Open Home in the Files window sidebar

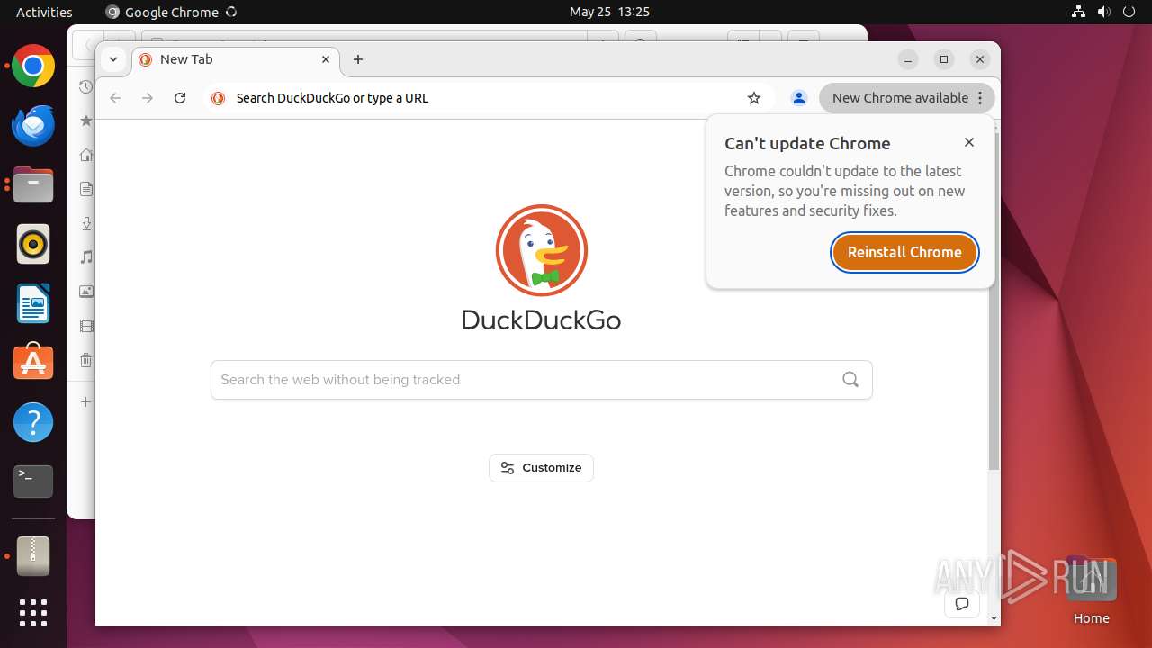tap(86, 155)
